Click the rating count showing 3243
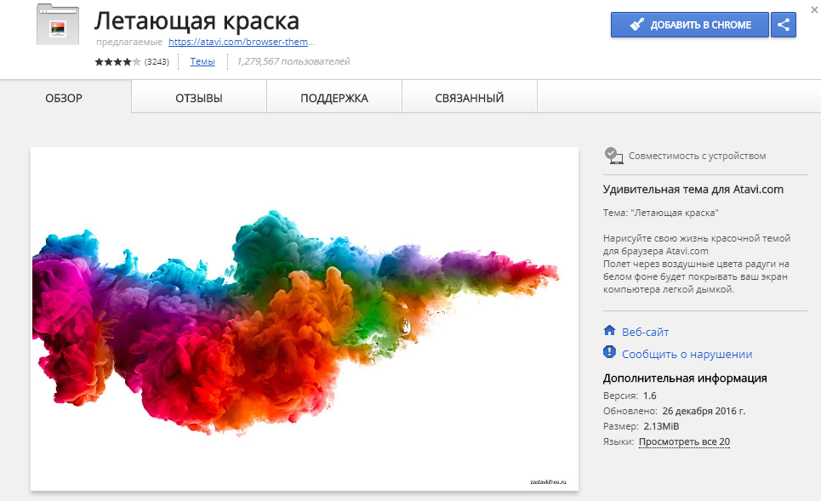 157,61
